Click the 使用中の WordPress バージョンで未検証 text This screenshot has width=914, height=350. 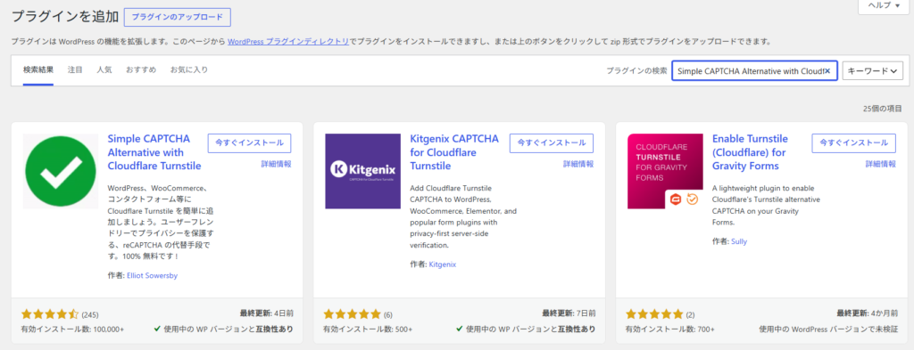click(x=828, y=329)
